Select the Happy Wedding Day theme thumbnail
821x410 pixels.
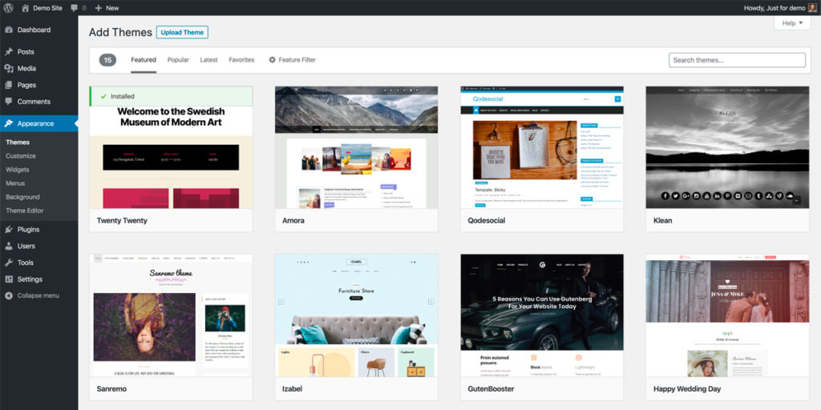727,316
